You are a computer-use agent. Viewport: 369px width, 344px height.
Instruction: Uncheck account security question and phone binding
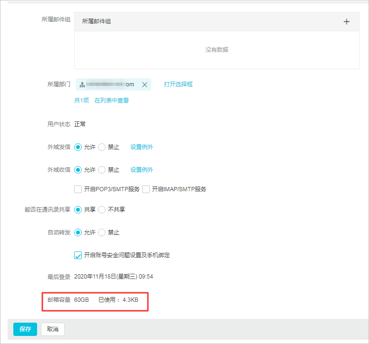(x=78, y=255)
